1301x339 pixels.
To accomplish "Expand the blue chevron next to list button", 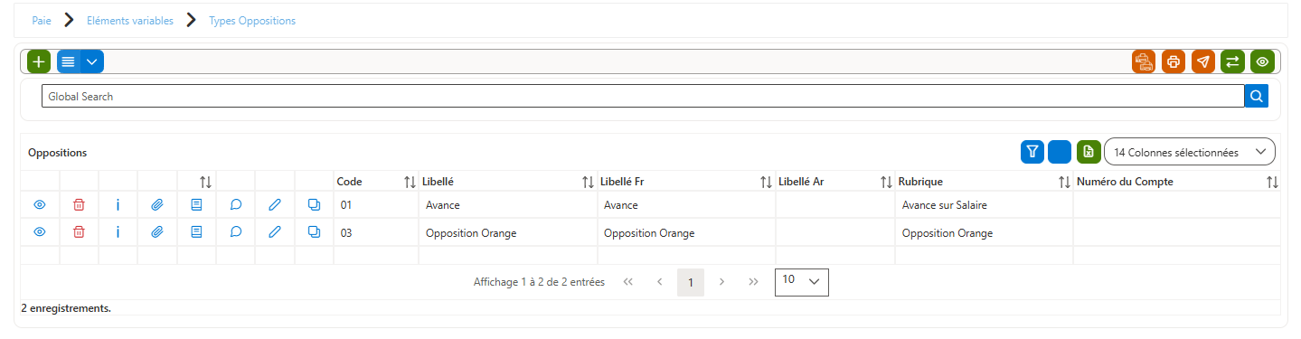I will [x=93, y=61].
